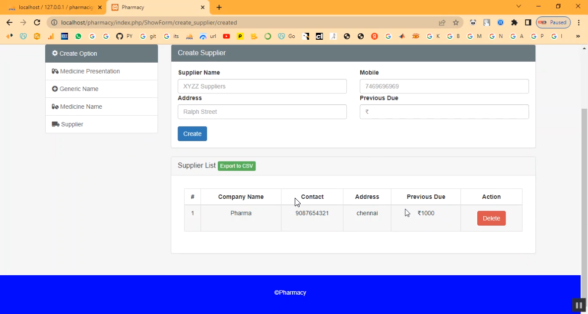Viewport: 588px width, 314px height.
Task: Open the Extensions puzzle icon
Action: click(514, 22)
